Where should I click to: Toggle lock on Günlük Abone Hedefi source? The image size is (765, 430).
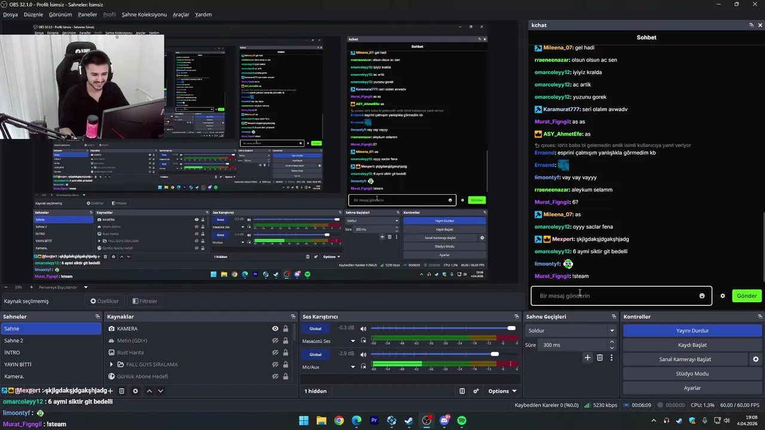tap(286, 376)
